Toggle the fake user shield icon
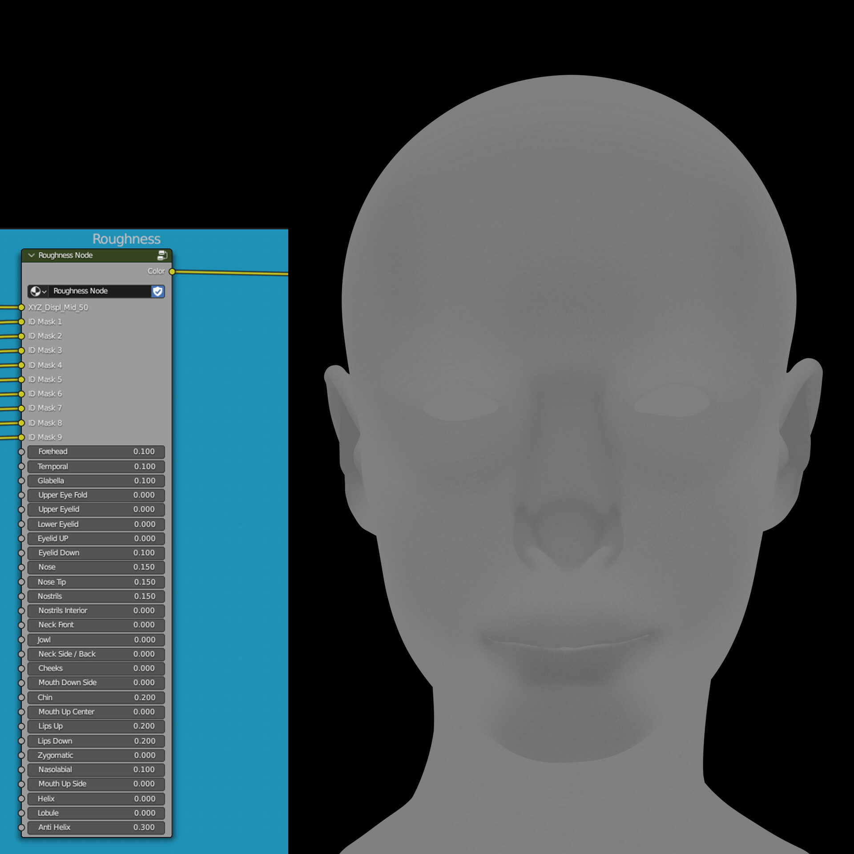The height and width of the screenshot is (854, 854). point(157,291)
